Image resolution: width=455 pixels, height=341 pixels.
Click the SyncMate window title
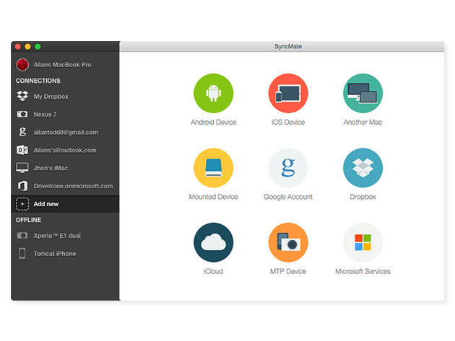click(288, 46)
